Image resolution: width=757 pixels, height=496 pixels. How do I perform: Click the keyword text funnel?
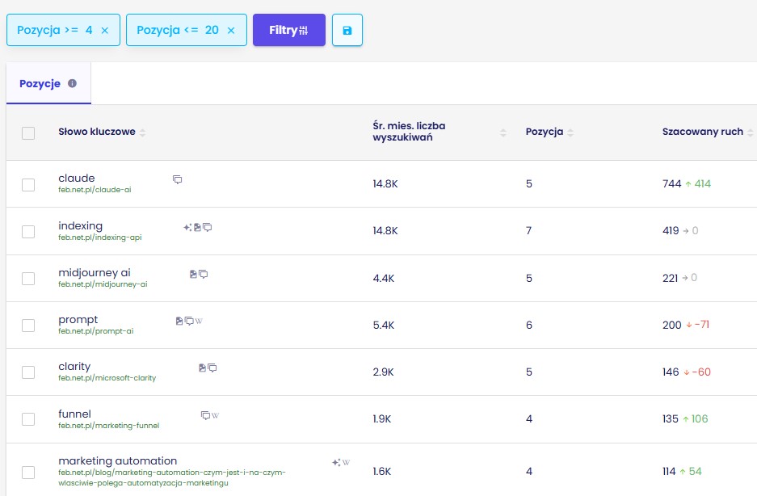pyautogui.click(x=74, y=414)
